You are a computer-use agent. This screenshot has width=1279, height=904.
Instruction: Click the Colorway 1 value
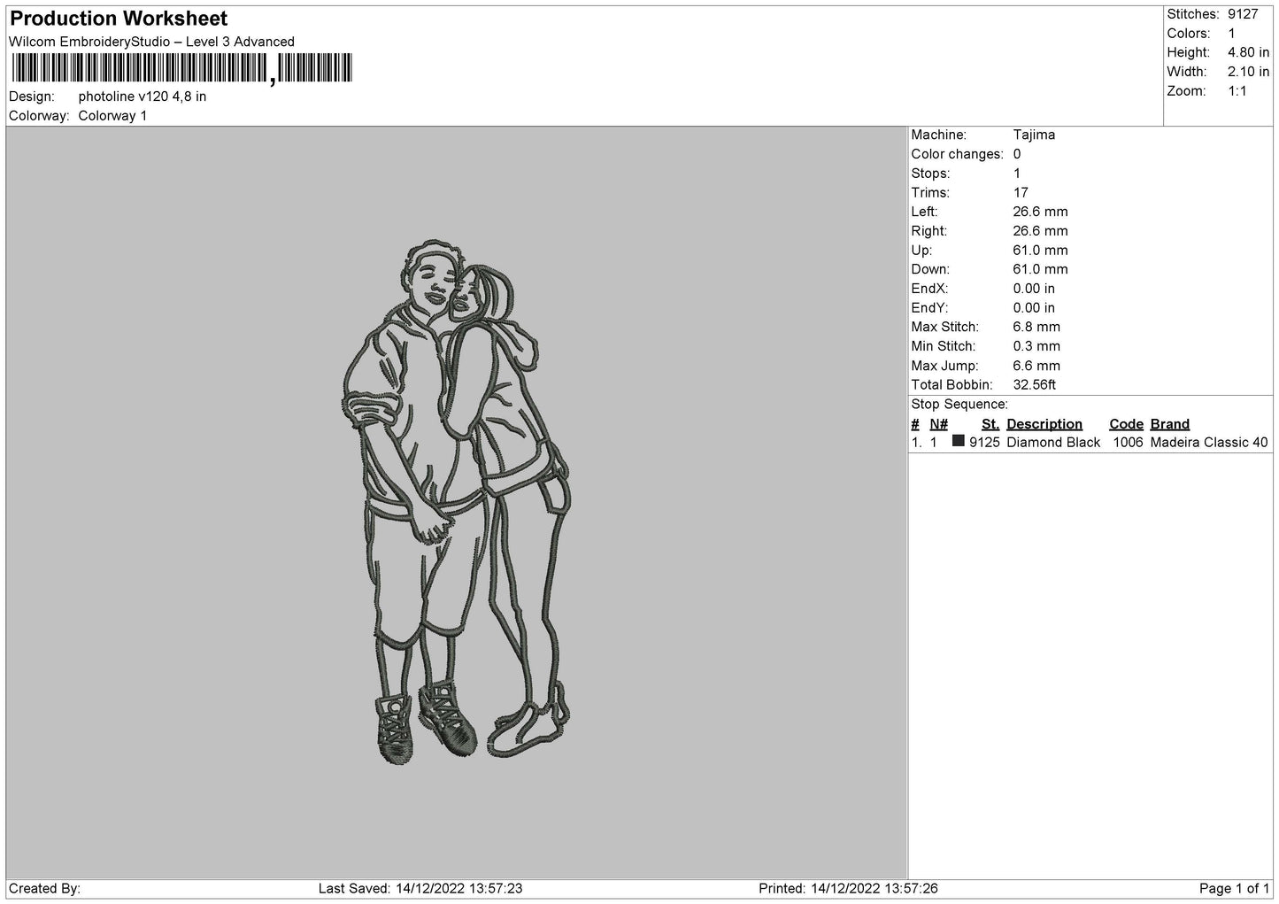(x=113, y=116)
